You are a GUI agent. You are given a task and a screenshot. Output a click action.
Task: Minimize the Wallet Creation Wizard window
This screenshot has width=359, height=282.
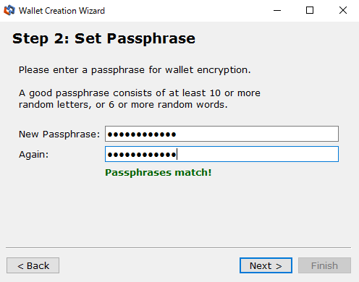point(277,10)
